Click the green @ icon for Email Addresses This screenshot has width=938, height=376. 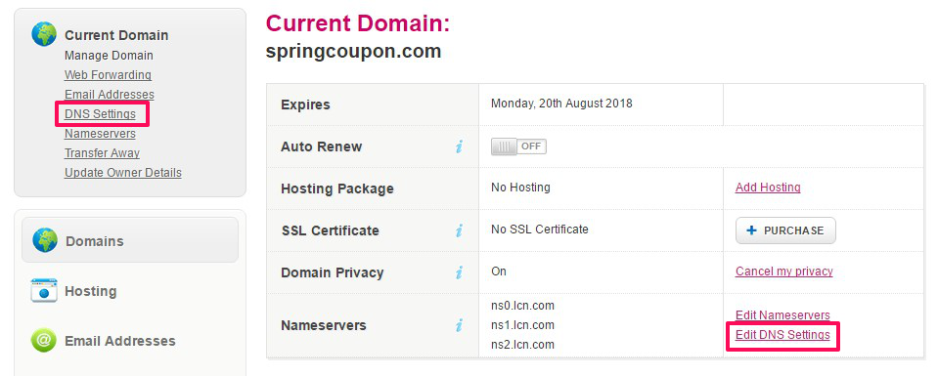click(44, 340)
